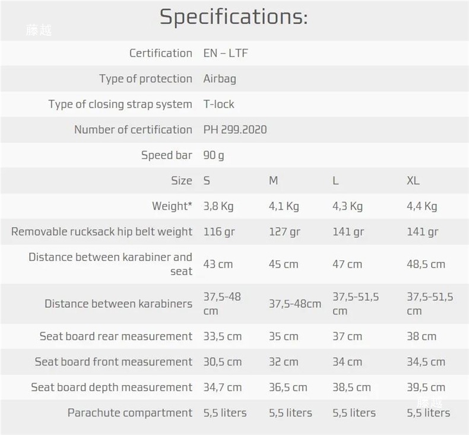Image resolution: width=469 pixels, height=435 pixels.
Task: Click the 36,5 cm seat board depth value
Action: click(288, 387)
